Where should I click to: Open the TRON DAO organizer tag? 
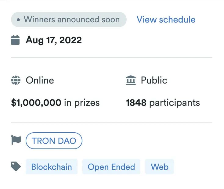[x=54, y=141]
